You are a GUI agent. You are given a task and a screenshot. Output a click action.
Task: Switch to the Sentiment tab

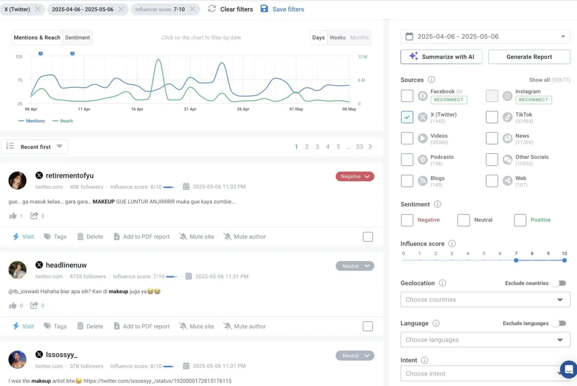point(77,38)
